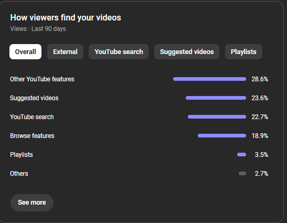The height and width of the screenshot is (223, 287).
Task: Click the 'Views · Last 90 days' subtitle
Action: [38, 29]
